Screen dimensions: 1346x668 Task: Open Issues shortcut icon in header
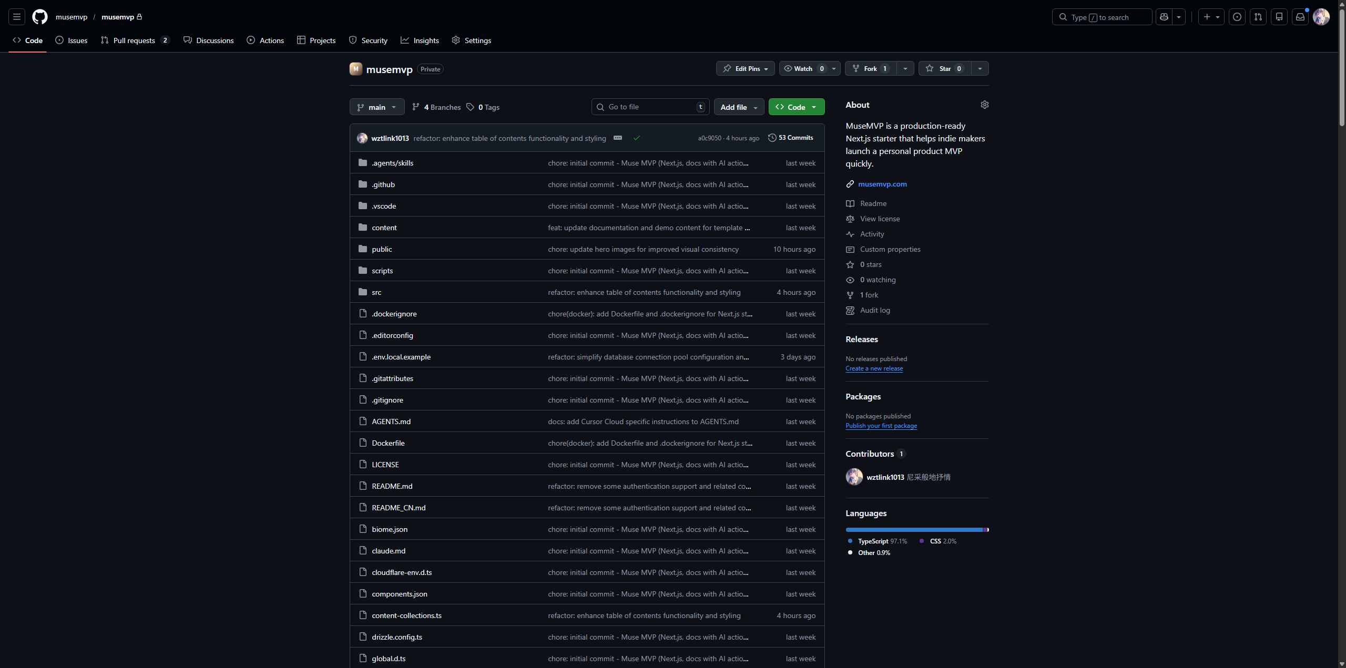(x=1237, y=17)
